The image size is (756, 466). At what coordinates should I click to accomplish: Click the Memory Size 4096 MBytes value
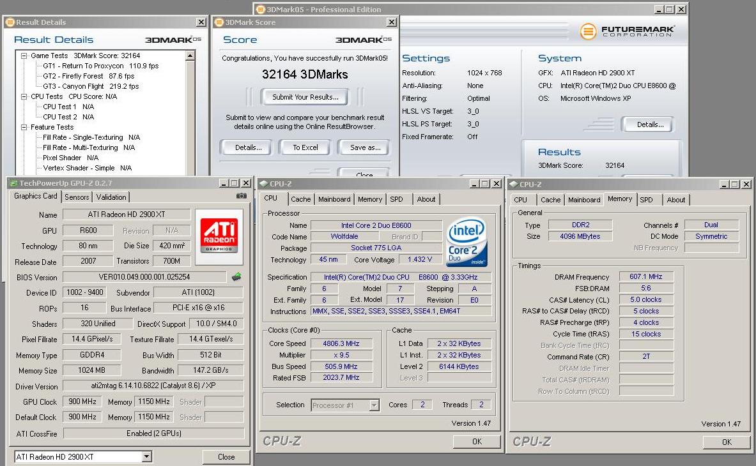tap(580, 236)
